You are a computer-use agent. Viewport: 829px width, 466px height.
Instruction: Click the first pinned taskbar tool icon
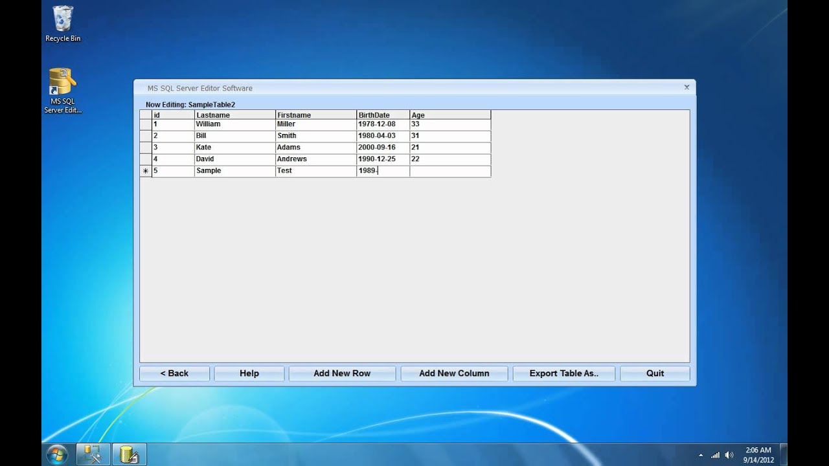(93, 454)
